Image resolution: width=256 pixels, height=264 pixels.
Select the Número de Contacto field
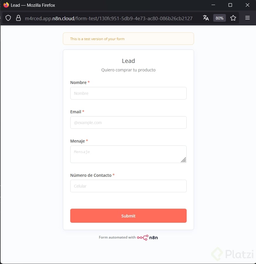click(128, 186)
